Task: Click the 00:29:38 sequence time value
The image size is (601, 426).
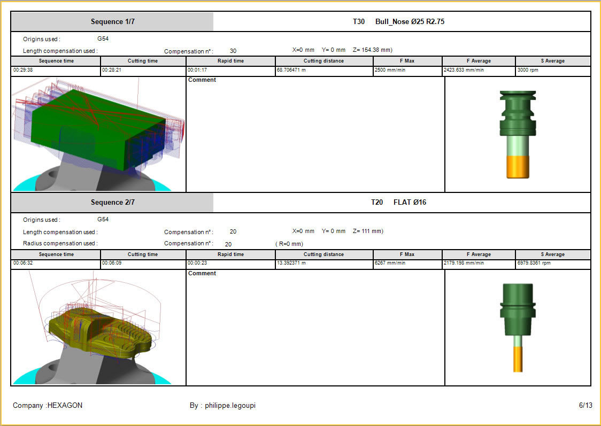Action: 22,70
